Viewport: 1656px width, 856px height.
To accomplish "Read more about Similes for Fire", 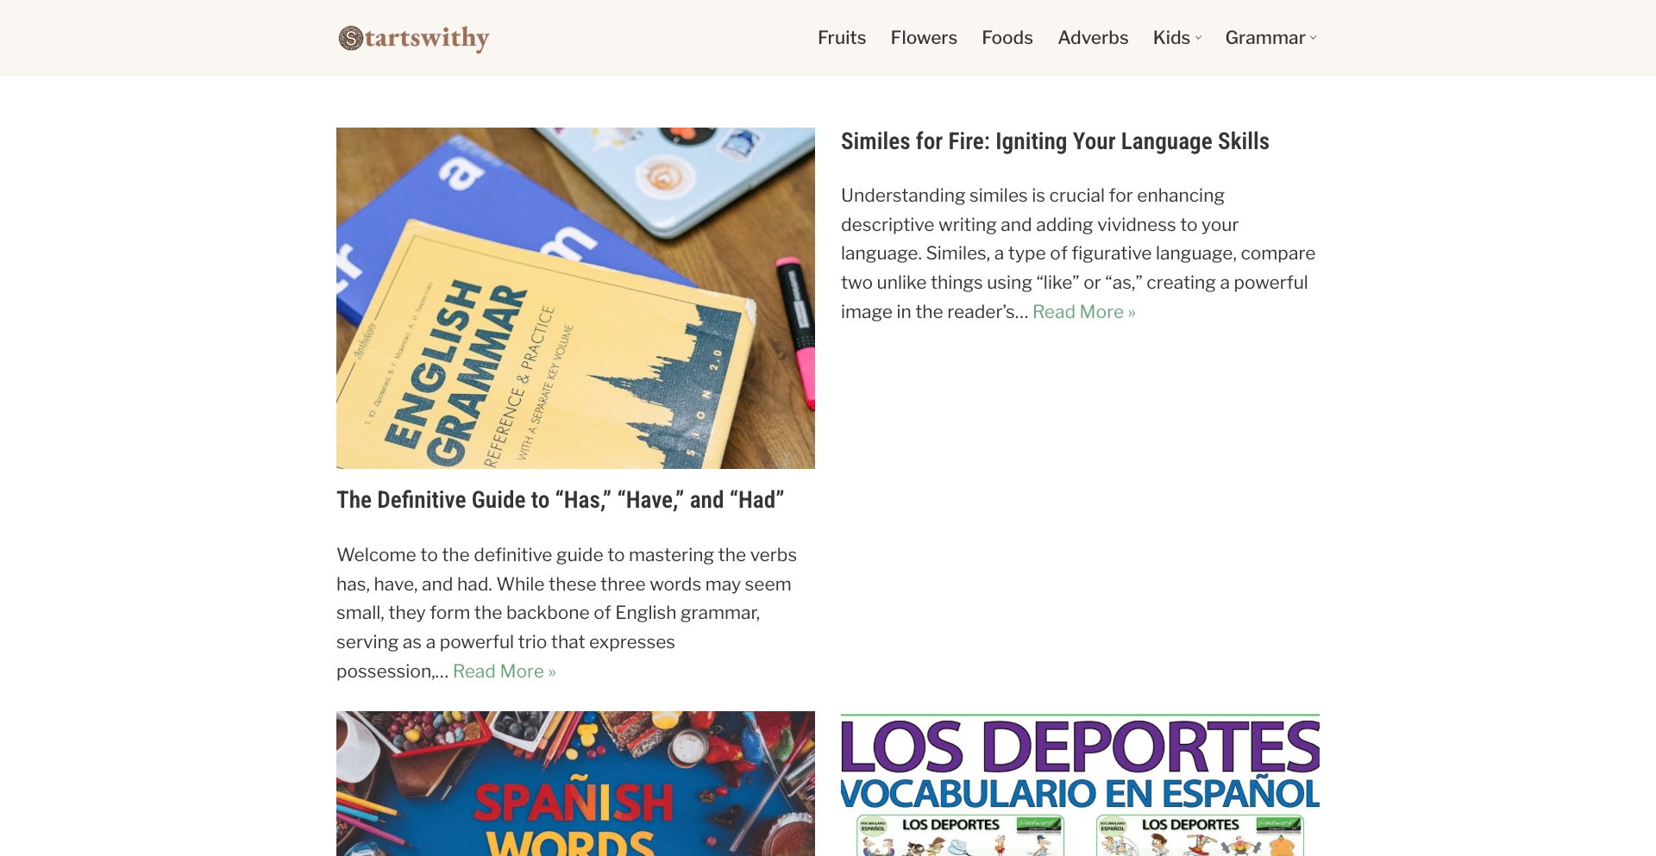I will click(1084, 312).
